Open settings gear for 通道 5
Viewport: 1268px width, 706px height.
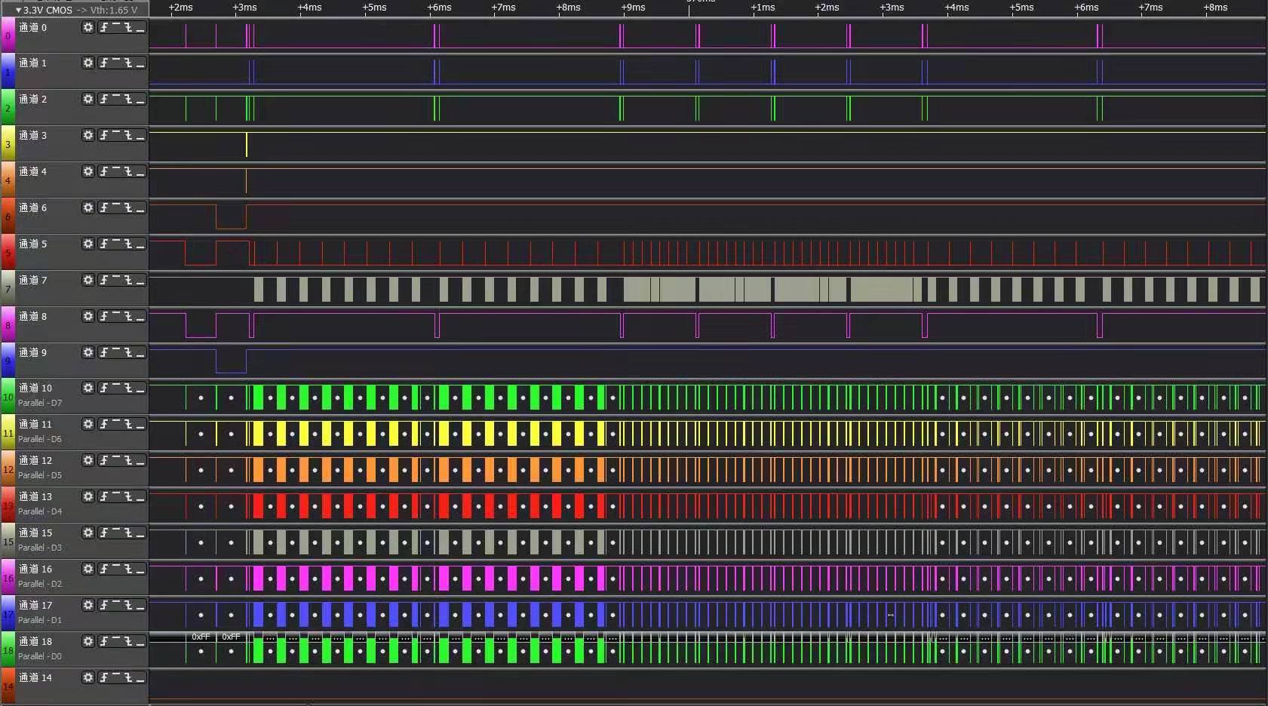tap(88, 244)
